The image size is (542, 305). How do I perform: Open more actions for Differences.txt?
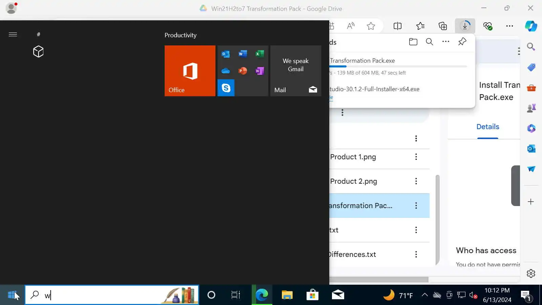(416, 255)
